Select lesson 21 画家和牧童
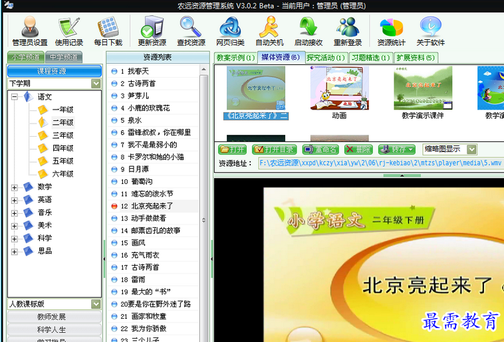Screen dimensions: 504x342 coord(154,316)
